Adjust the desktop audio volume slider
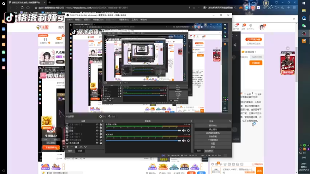Viewport: 310px width, 174px height. click(x=143, y=141)
